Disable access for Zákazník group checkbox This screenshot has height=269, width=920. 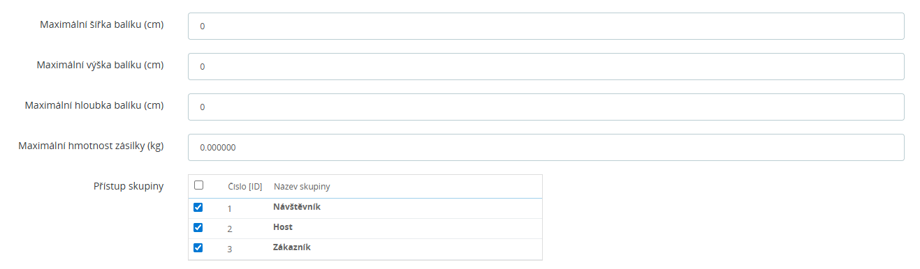[198, 247]
